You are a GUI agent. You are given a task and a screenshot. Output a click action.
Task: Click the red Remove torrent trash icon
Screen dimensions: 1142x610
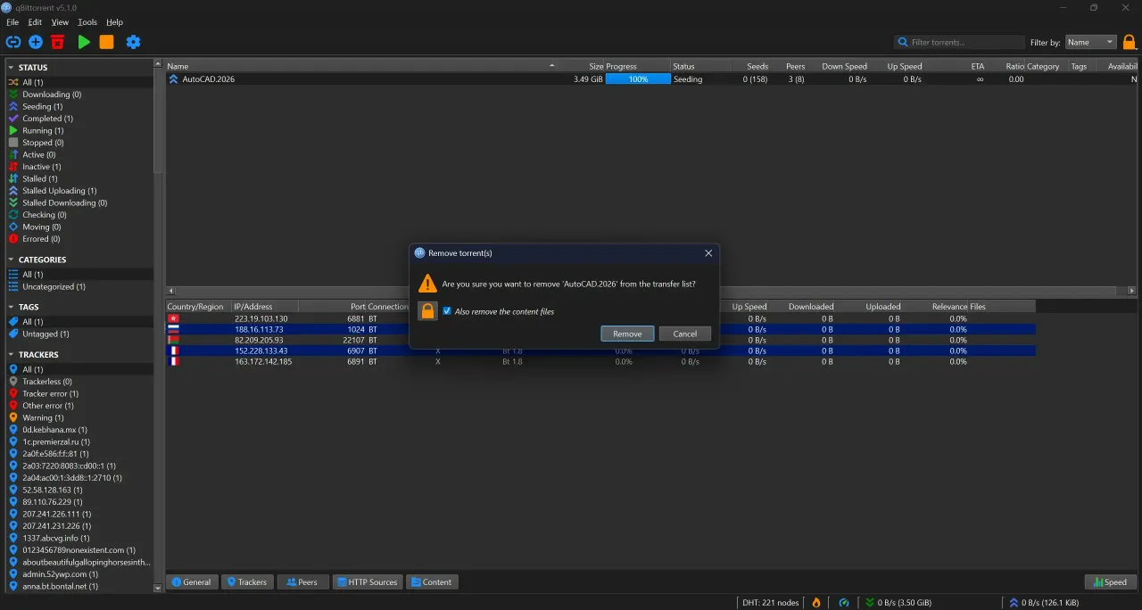tap(58, 42)
